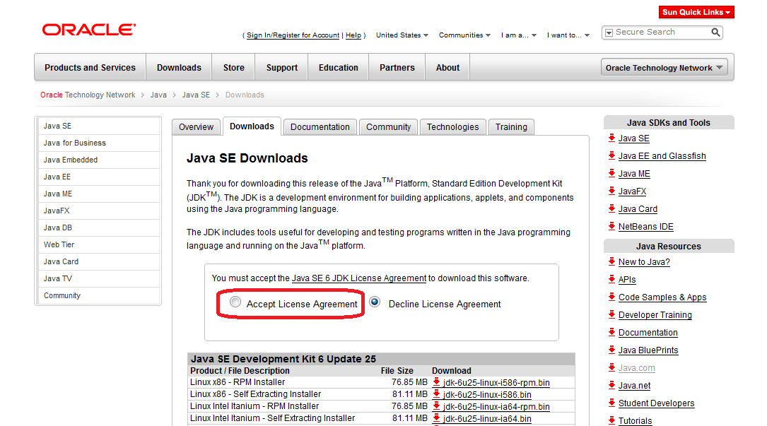The image size is (767, 426).
Task: Click download arrow icon beside Java Card link
Action: click(611, 208)
